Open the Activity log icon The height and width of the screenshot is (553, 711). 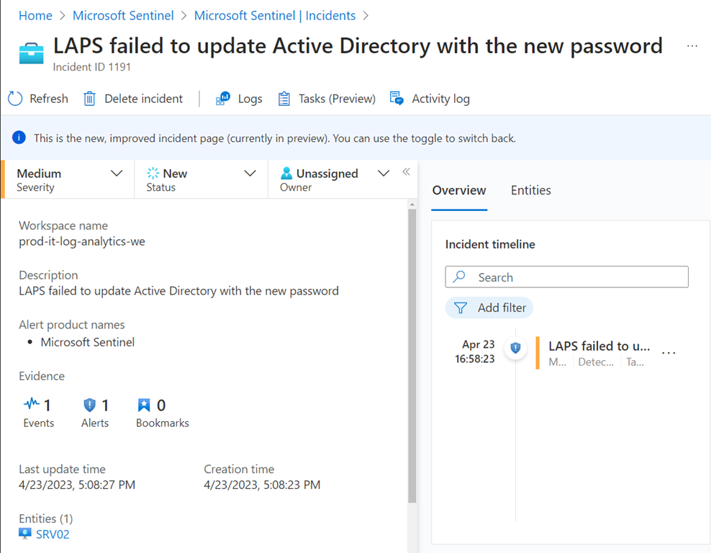397,99
